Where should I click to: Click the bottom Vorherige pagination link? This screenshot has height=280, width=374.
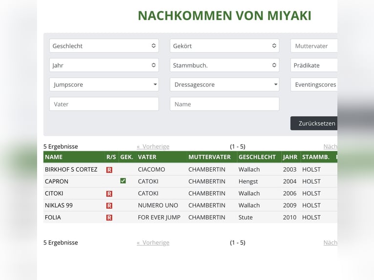click(153, 242)
